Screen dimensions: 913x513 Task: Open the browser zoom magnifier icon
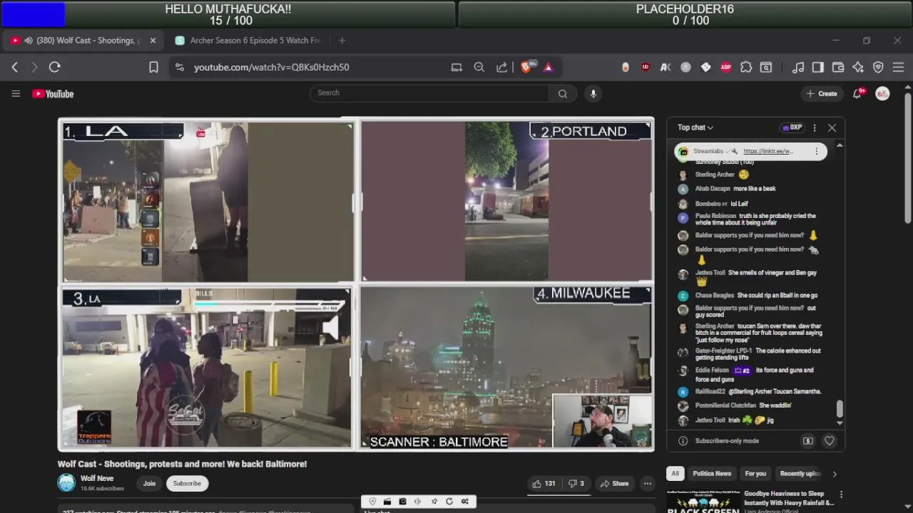[x=479, y=67]
